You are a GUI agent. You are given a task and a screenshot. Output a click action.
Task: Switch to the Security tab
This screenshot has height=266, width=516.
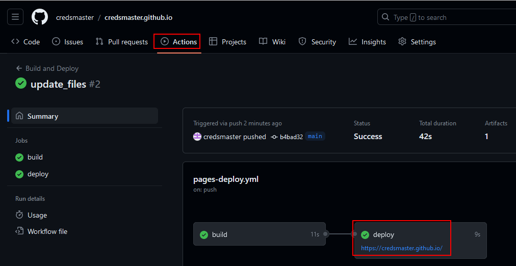coord(317,42)
